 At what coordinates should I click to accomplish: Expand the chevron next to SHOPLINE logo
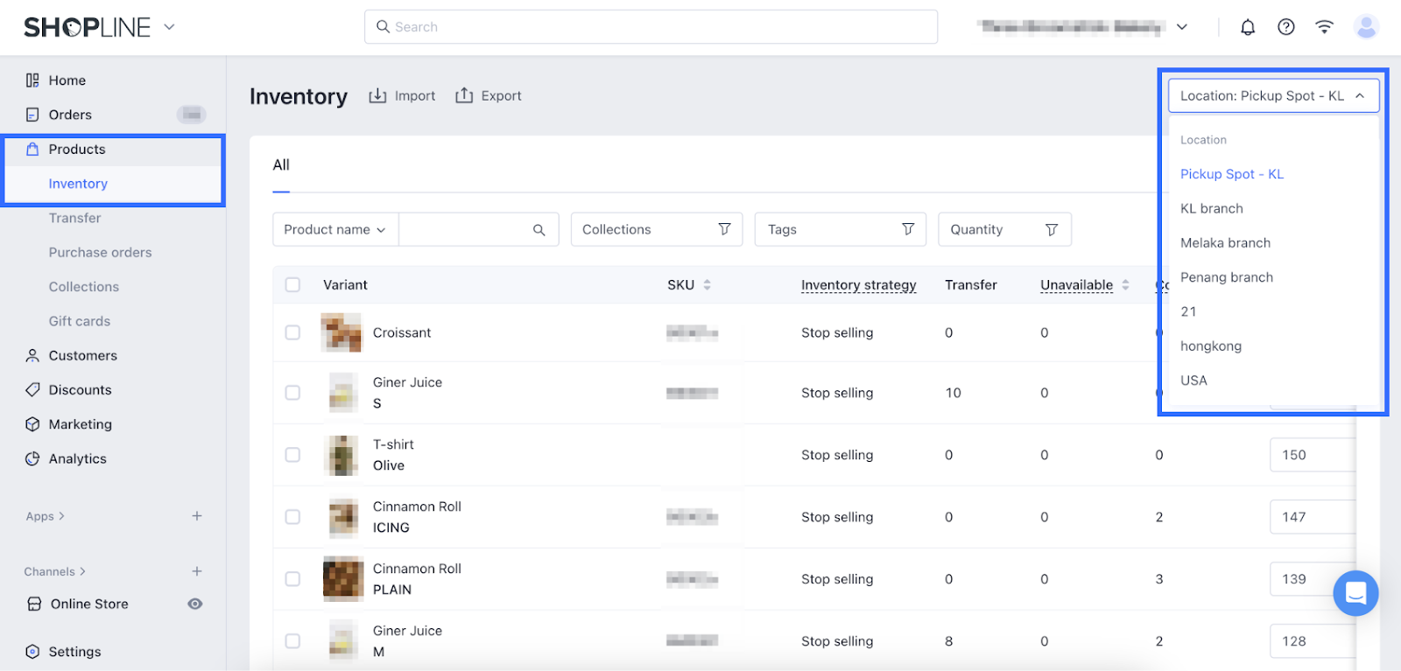169,27
